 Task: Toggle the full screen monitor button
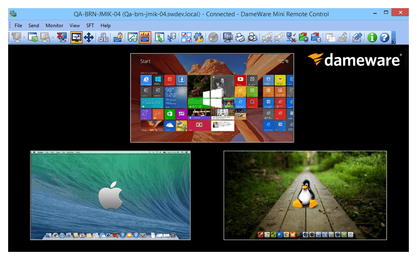[76, 37]
